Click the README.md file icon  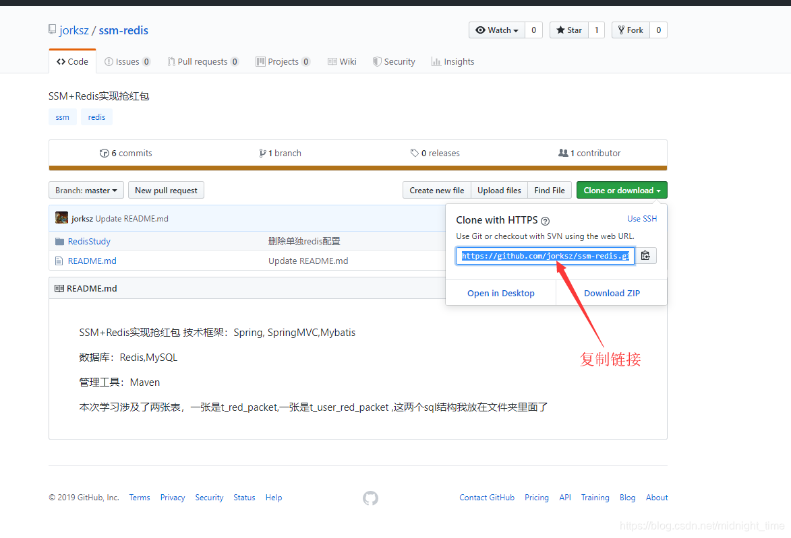pyautogui.click(x=59, y=261)
